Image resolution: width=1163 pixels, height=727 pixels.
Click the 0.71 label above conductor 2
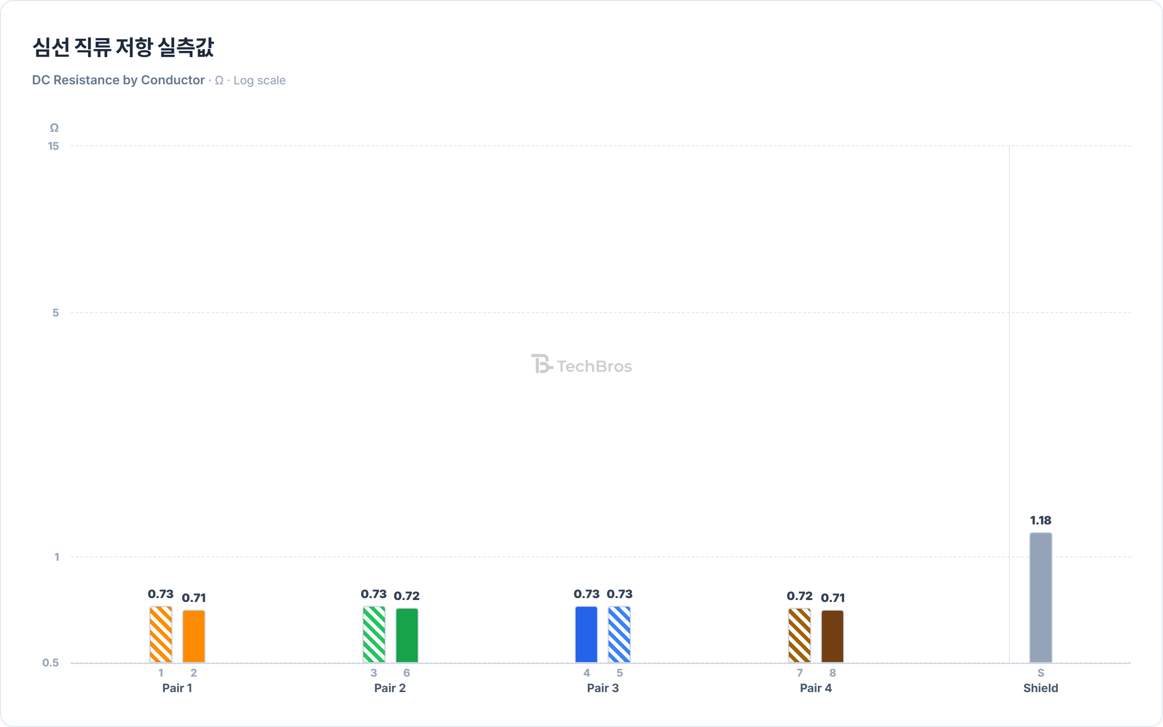point(194,598)
